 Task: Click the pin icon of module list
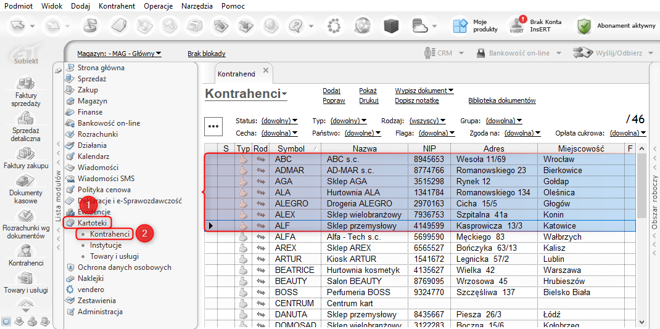(59, 71)
